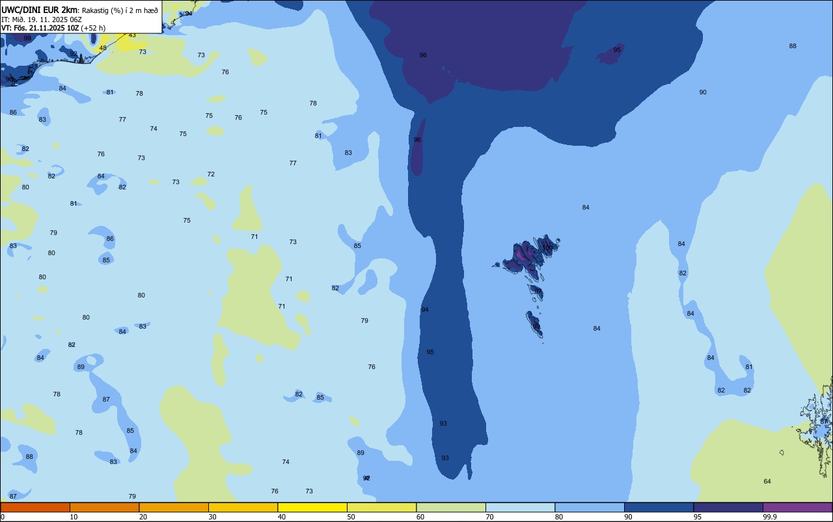Select the "Rakastig (%) í 2 m hæð" label
This screenshot has width=833, height=522.
coord(120,10)
